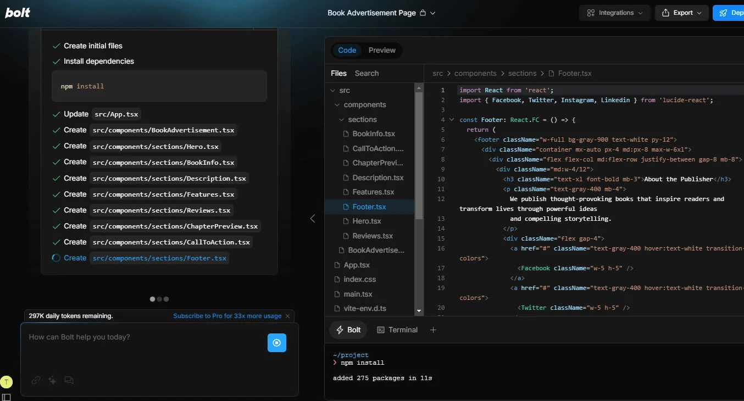Select the discussion mode icon in chat toolbar
Viewport: 744px width, 401px height.
(68, 380)
